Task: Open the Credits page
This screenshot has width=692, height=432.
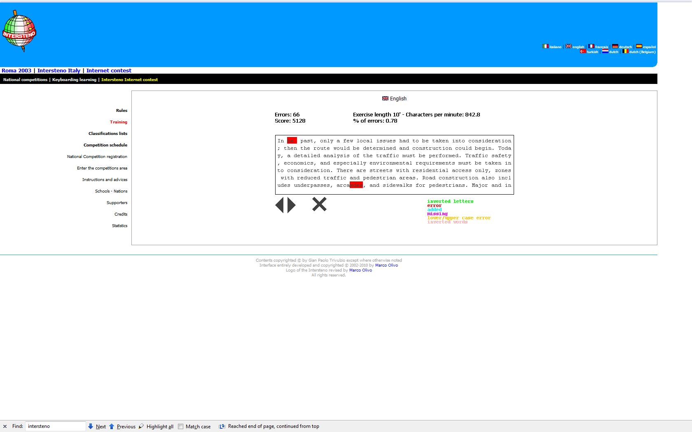Action: click(121, 214)
